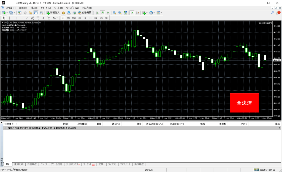The image size is (282, 172).
Task: Click the 損益 column header
Action: coord(278,124)
